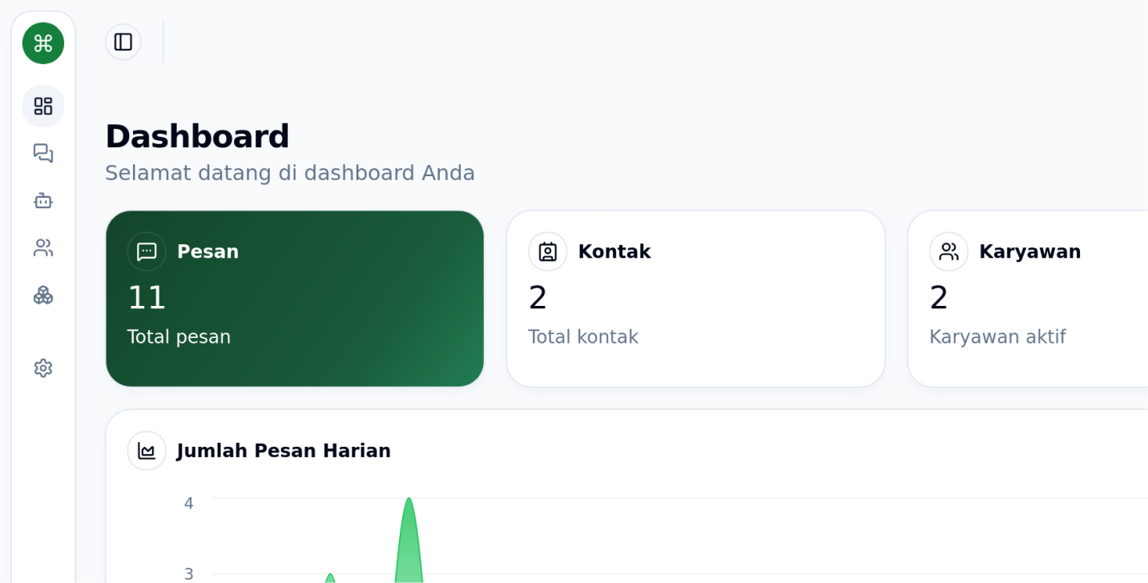This screenshot has height=583, width=1148.
Task: Open the Settings gear icon
Action: click(42, 368)
